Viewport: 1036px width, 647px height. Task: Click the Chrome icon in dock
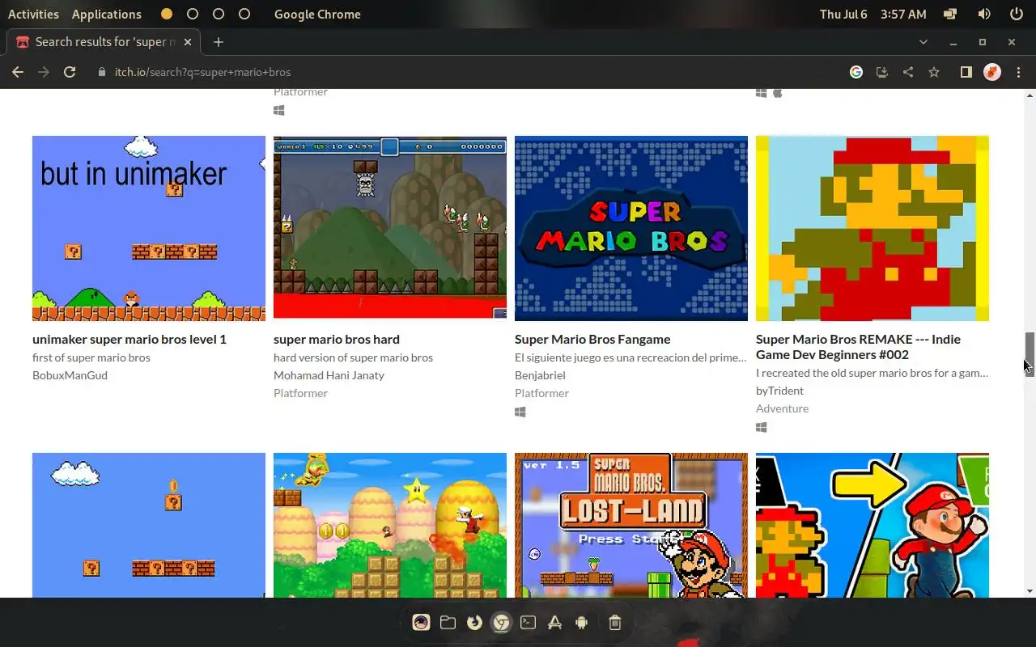(502, 622)
